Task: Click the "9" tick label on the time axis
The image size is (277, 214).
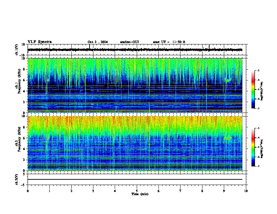Action: tap(224, 191)
